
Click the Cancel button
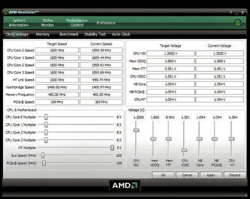point(187,175)
